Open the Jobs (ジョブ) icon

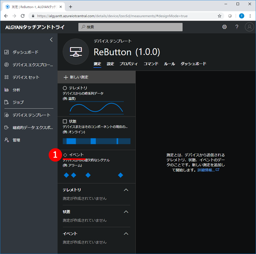point(7,102)
